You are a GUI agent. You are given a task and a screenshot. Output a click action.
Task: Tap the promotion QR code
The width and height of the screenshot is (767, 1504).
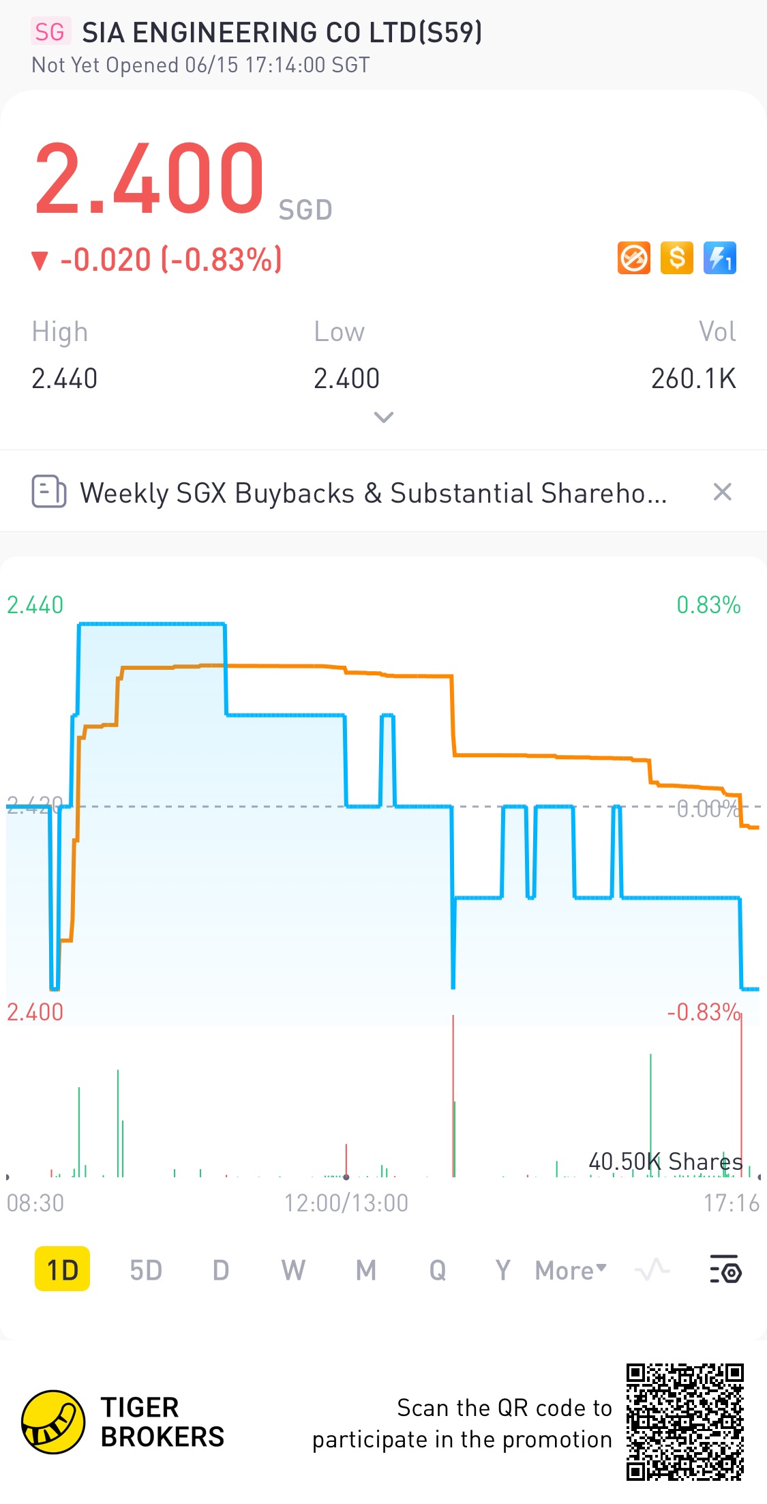tap(685, 1422)
